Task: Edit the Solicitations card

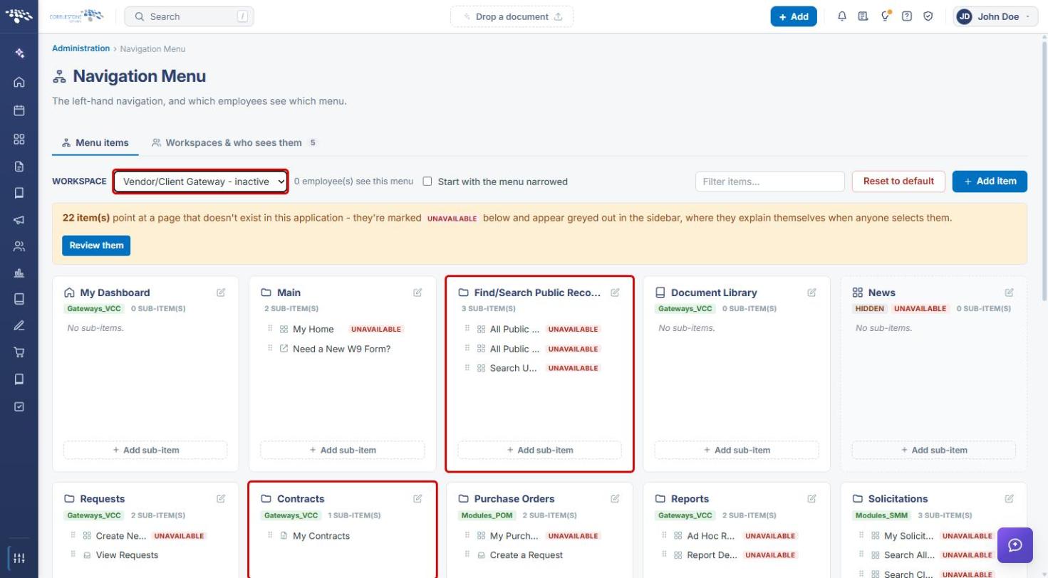Action: (1009, 499)
